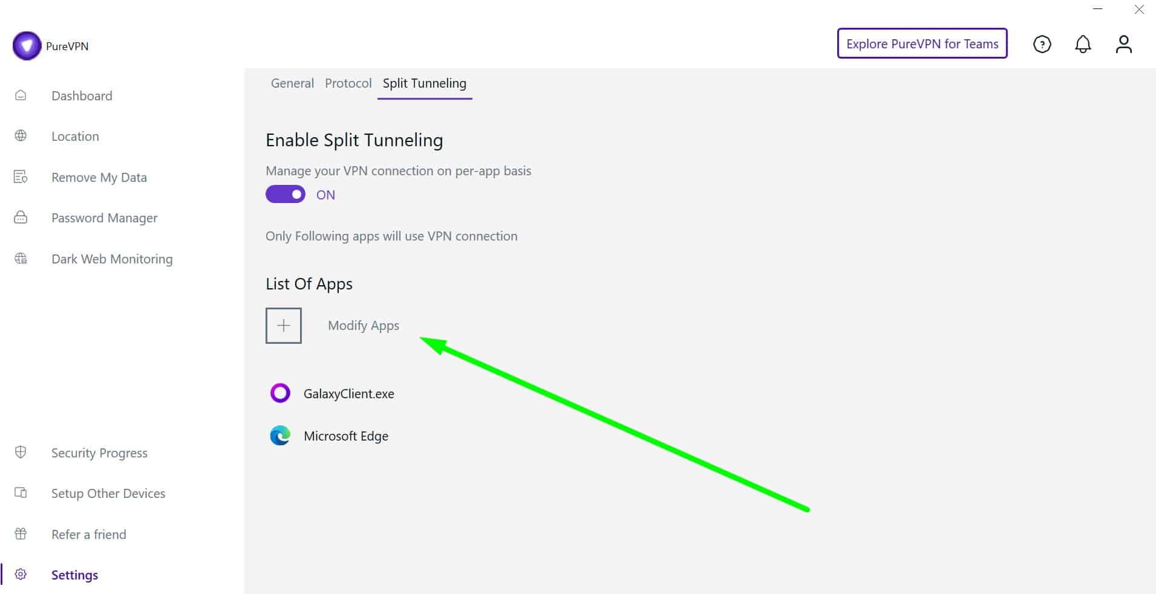Image resolution: width=1156 pixels, height=594 pixels.
Task: Click the PureVPN shield logo
Action: (27, 46)
